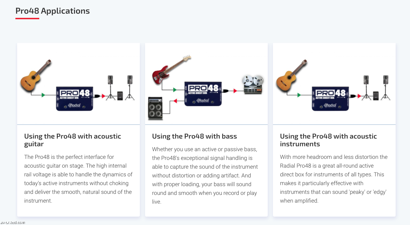Click the description text in the bass card
The width and height of the screenshot is (410, 225).
pos(205,175)
